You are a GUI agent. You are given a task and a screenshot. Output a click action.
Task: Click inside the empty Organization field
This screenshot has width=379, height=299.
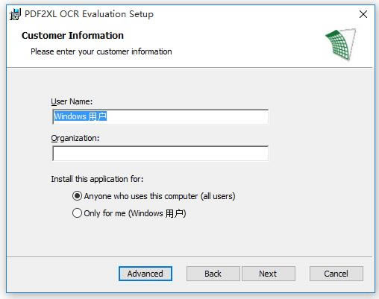pyautogui.click(x=160, y=154)
